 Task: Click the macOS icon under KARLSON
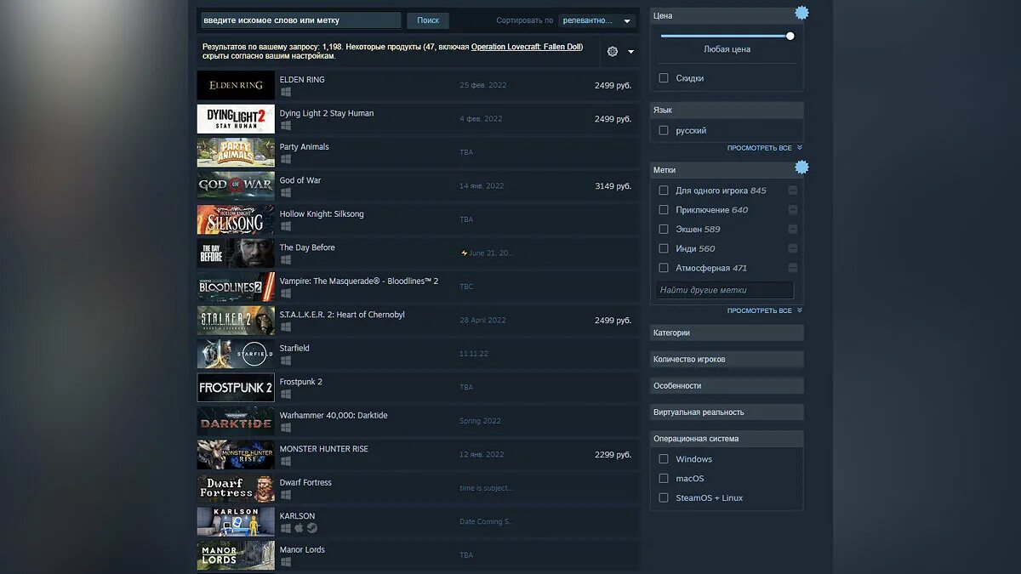point(299,528)
